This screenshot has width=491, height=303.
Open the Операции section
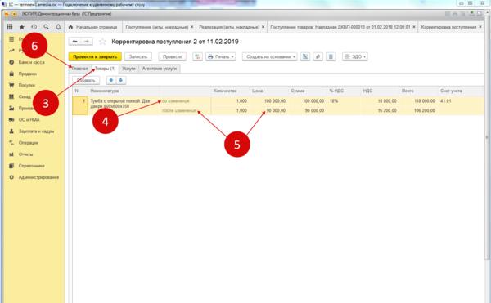pyautogui.click(x=28, y=143)
